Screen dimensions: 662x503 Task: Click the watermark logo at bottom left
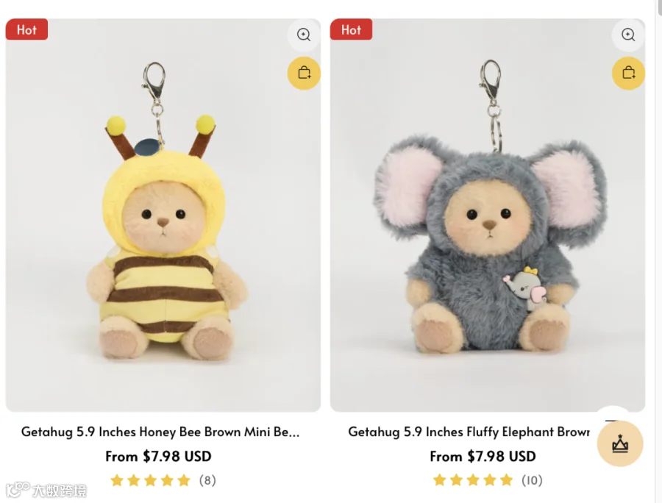46,490
